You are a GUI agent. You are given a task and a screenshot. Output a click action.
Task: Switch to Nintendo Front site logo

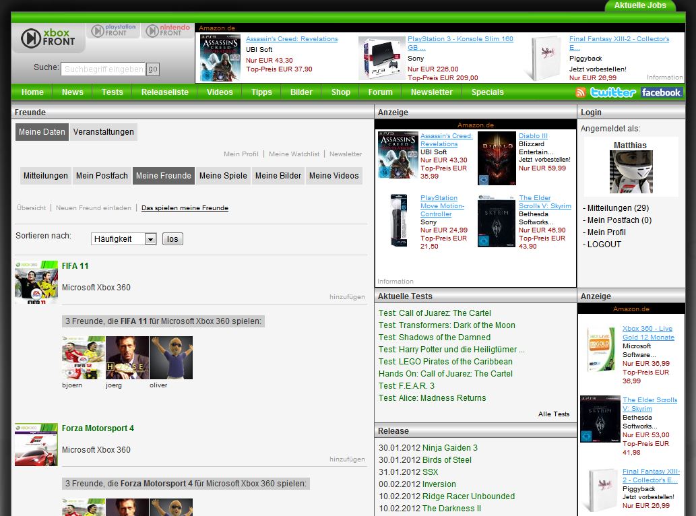(x=166, y=30)
